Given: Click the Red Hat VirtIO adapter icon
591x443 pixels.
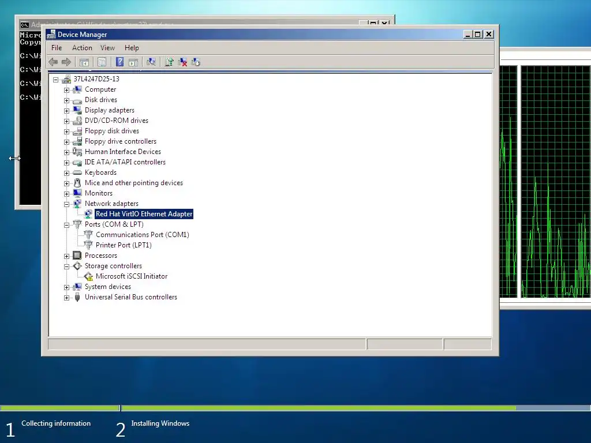Looking at the screenshot, I should pyautogui.click(x=88, y=214).
